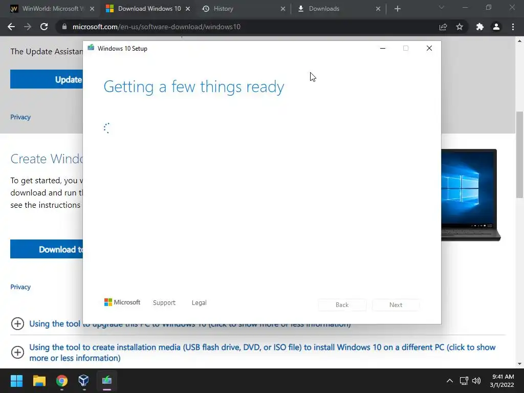Image resolution: width=524 pixels, height=393 pixels.
Task: Open Using the tool to create installation media link
Action: click(x=263, y=353)
